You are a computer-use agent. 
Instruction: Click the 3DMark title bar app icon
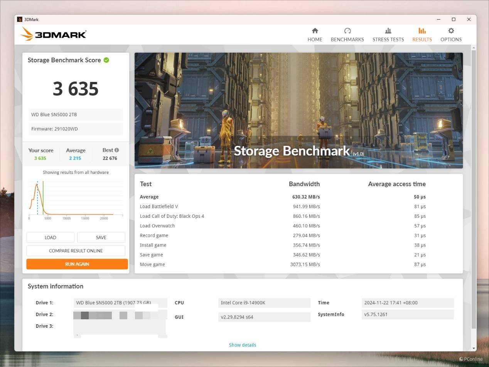pyautogui.click(x=20, y=19)
